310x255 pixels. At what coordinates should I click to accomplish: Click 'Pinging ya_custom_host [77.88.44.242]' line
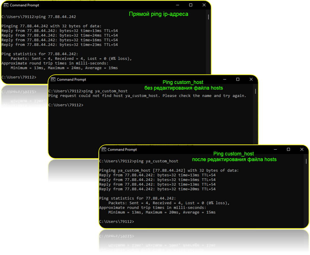[169, 170]
